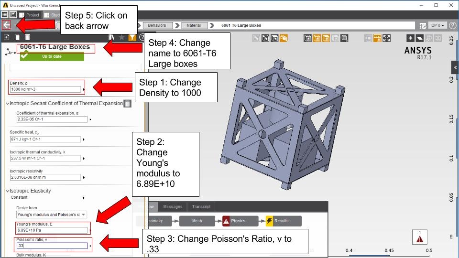This screenshot has height=258, width=459.
Task: Activate the orange box-select mode icon
Action: click(284, 38)
